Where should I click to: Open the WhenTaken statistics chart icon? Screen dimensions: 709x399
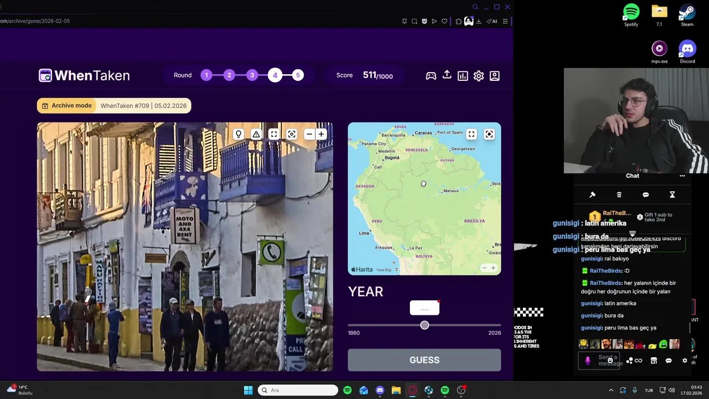coord(463,76)
